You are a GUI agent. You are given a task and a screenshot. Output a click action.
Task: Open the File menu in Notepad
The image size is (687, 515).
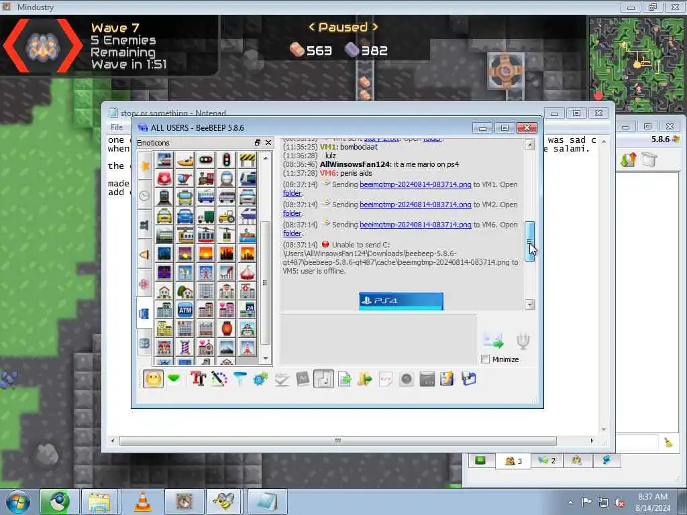click(117, 127)
